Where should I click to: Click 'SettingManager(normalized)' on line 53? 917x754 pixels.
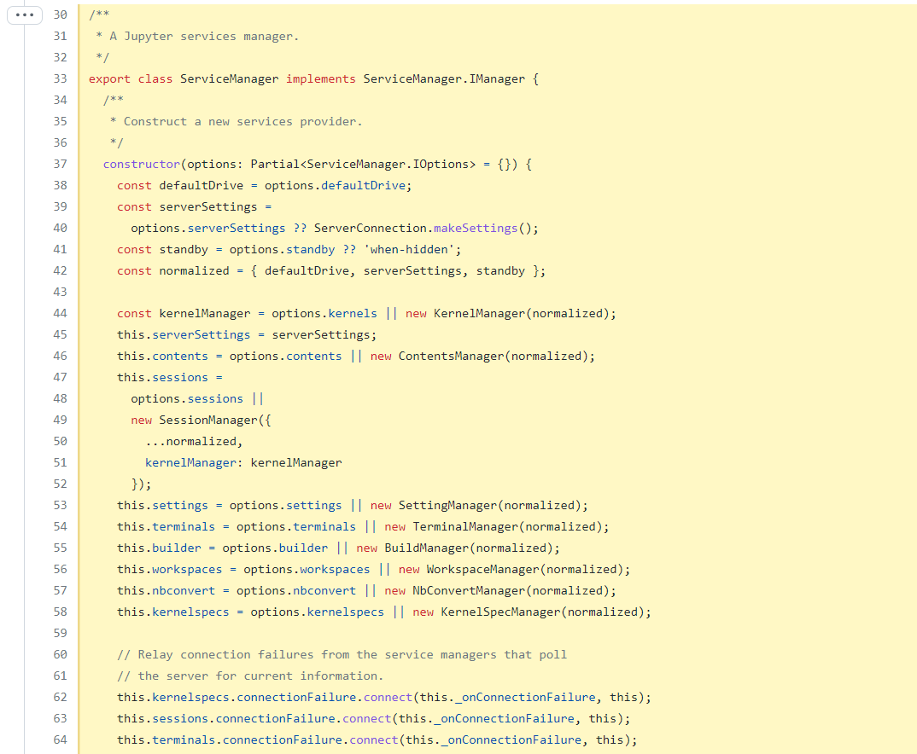click(489, 505)
